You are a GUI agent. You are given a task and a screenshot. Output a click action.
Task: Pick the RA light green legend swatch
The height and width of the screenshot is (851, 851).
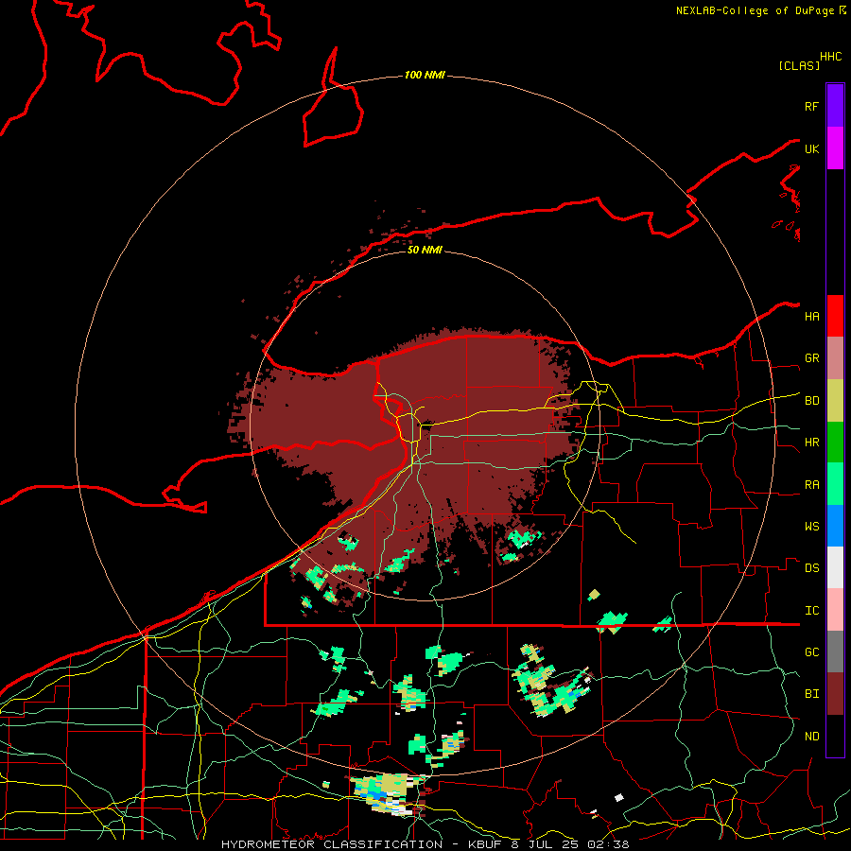[x=835, y=484]
